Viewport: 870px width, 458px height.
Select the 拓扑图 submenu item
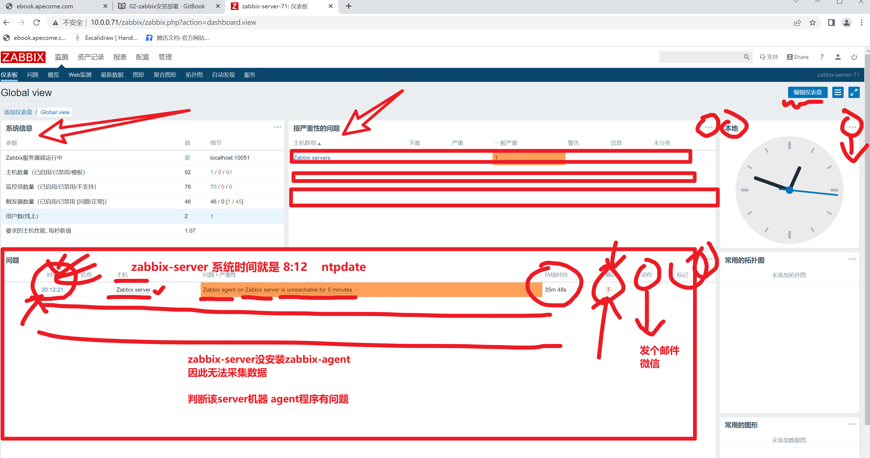tap(194, 75)
